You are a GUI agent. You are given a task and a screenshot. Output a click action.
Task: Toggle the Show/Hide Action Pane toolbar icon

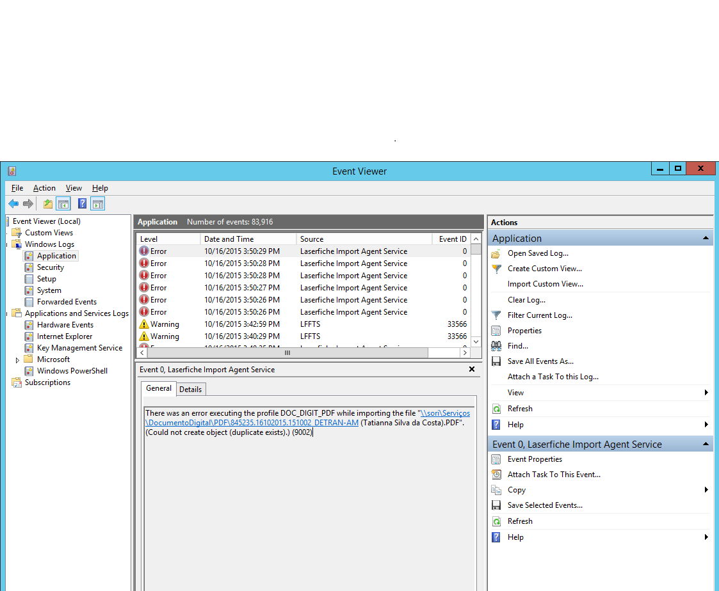tap(97, 204)
